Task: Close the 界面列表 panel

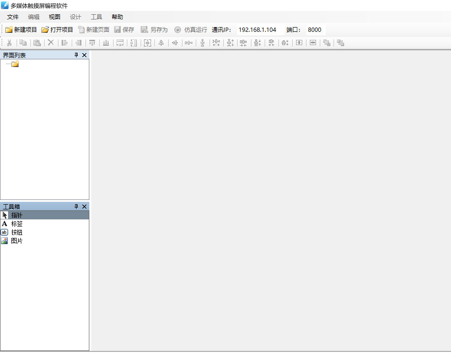Action: click(x=85, y=55)
